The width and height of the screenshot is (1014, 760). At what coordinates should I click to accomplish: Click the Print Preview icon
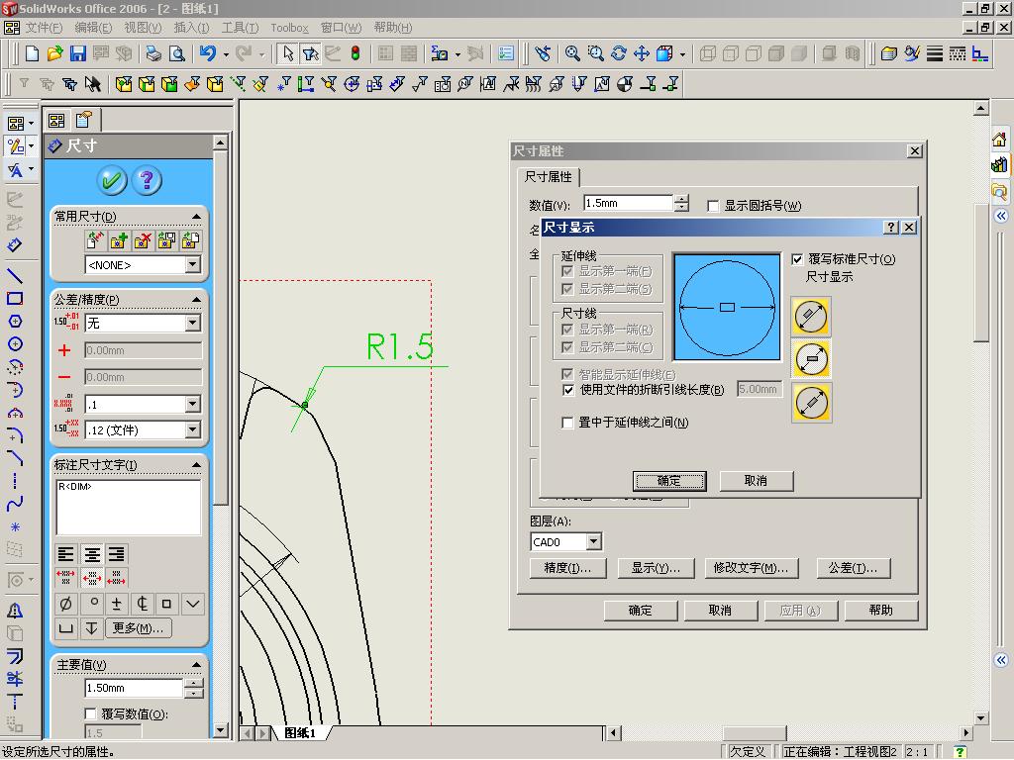point(176,53)
